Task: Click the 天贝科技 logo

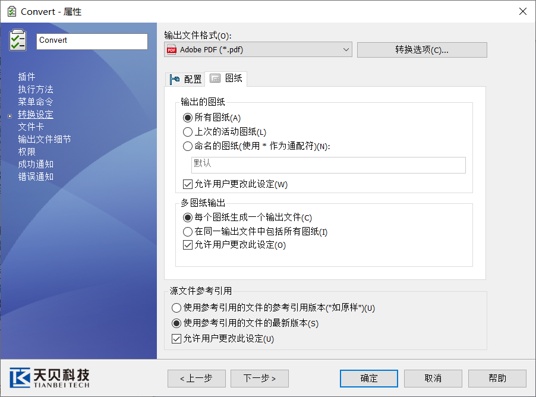Action: click(x=50, y=377)
